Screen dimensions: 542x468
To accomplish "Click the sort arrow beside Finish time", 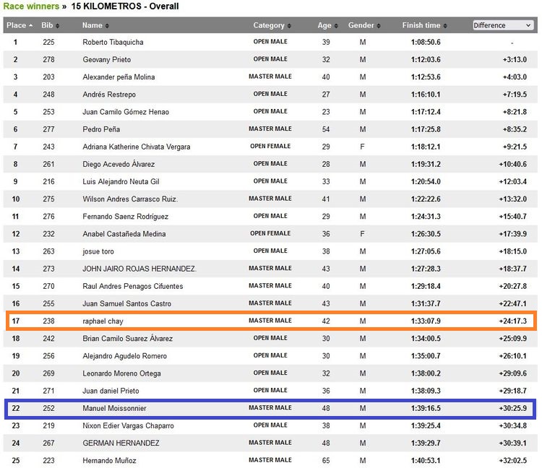I will coord(446,26).
